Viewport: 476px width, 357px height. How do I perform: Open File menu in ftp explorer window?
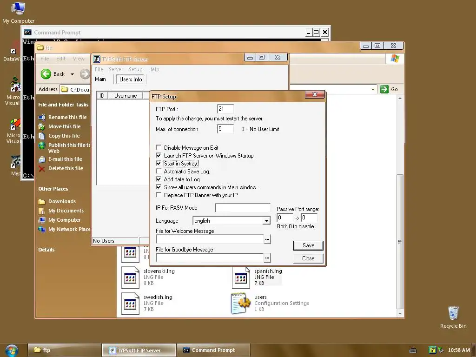45,59
